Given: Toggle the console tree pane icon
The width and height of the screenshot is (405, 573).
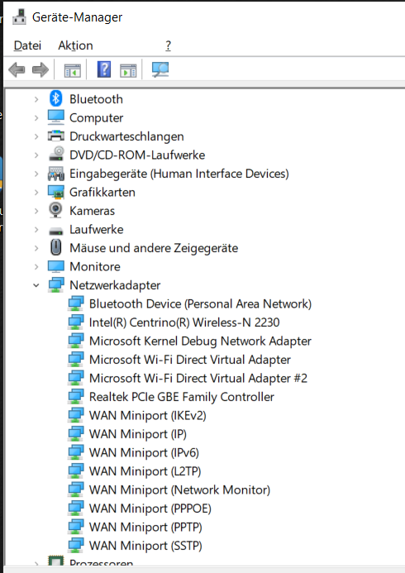Looking at the screenshot, I should [x=72, y=70].
